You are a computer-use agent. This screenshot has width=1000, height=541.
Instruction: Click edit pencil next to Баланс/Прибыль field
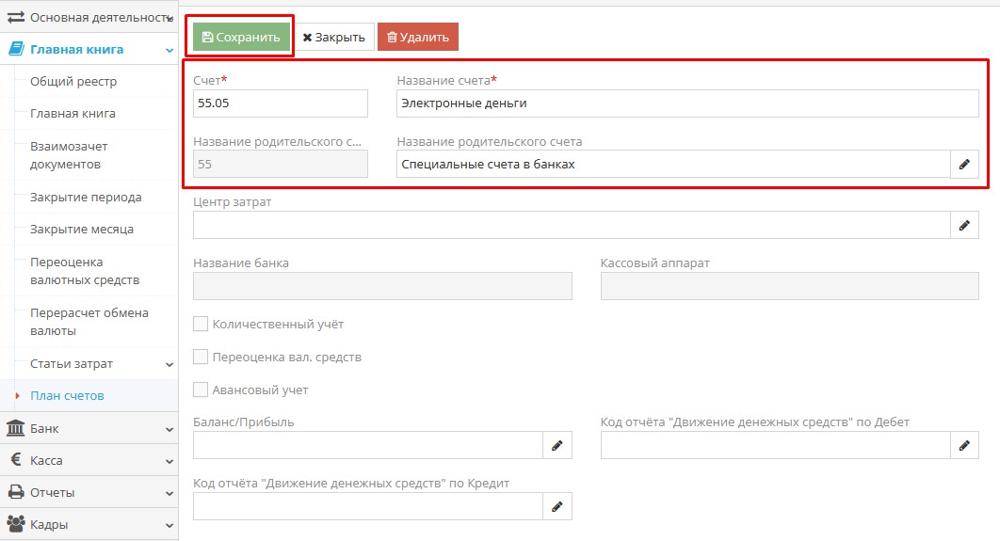(x=557, y=445)
